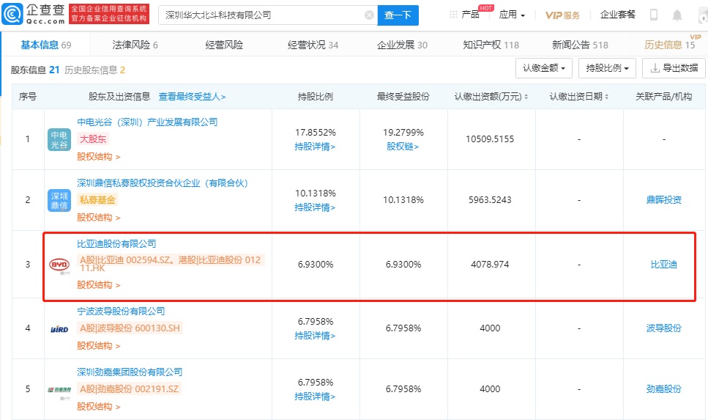
Task: Open 比亚迪股份有限公司 shareholder link
Action: [116, 244]
